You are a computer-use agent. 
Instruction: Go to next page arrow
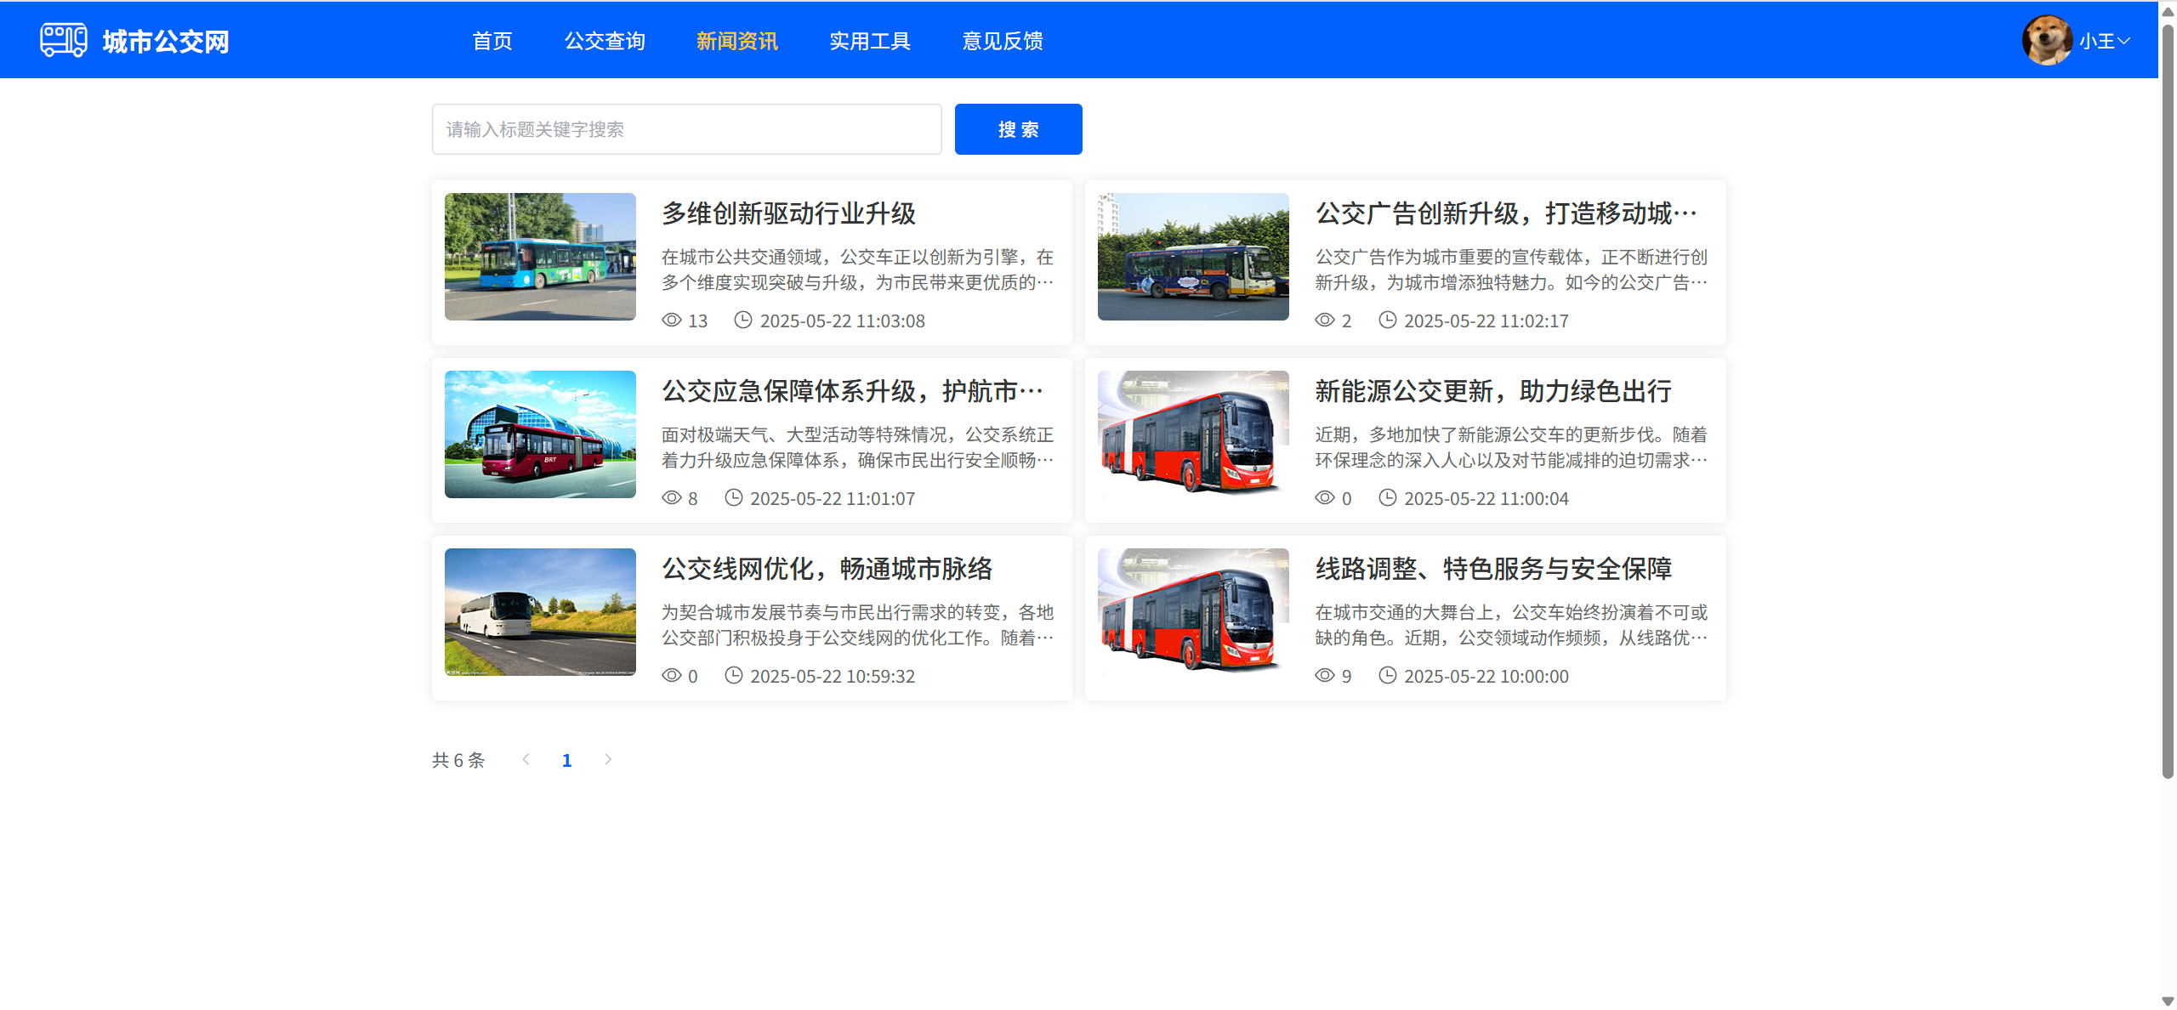[x=608, y=759]
